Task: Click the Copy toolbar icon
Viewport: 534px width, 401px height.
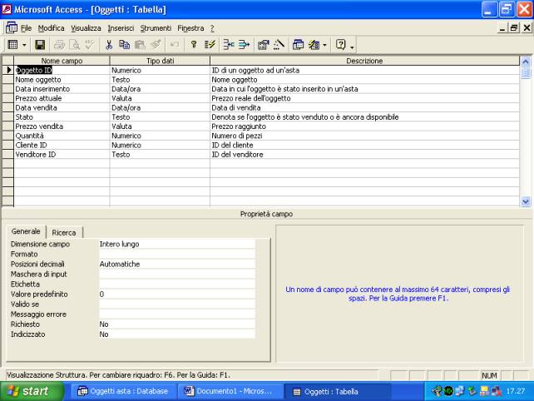Action: 124,45
